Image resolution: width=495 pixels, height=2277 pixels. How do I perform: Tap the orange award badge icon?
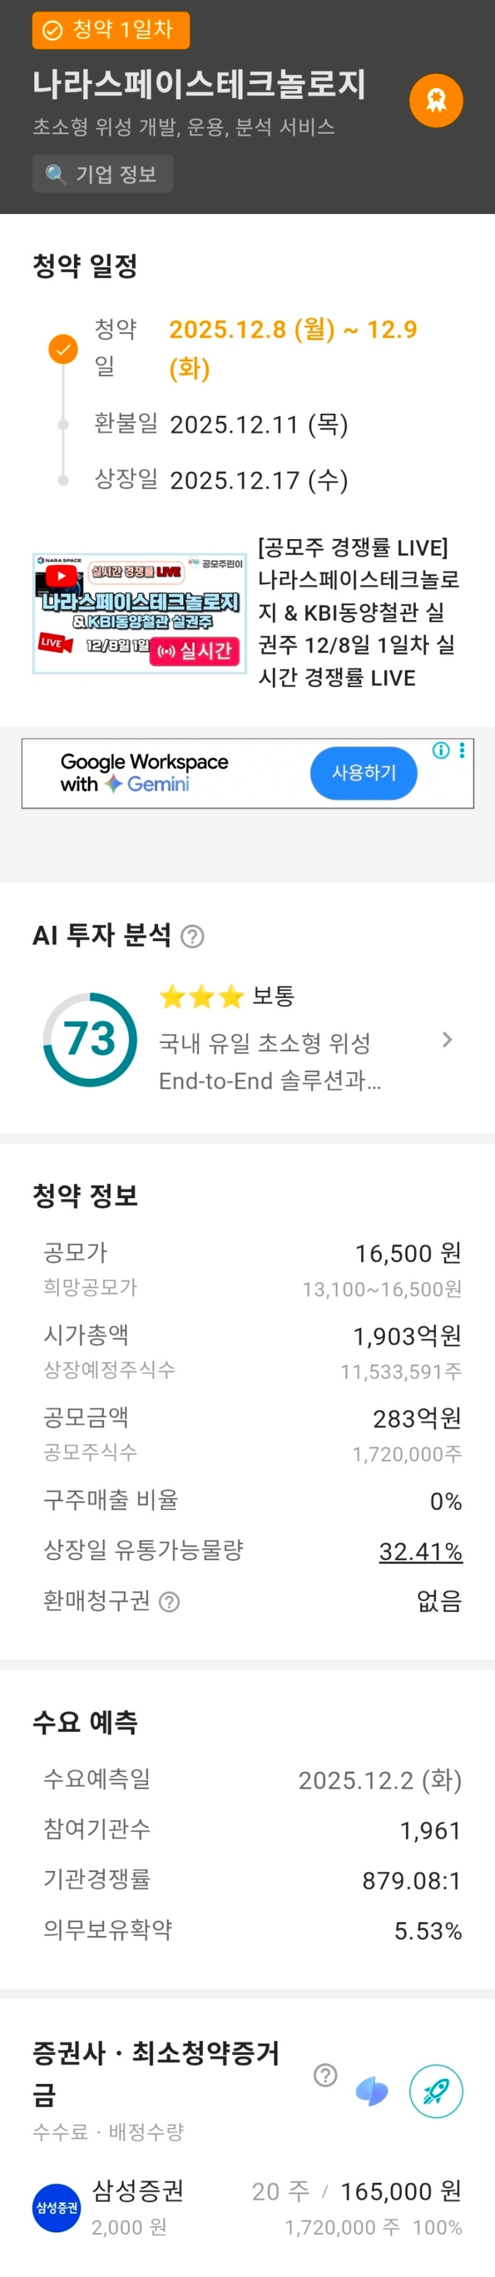[436, 101]
